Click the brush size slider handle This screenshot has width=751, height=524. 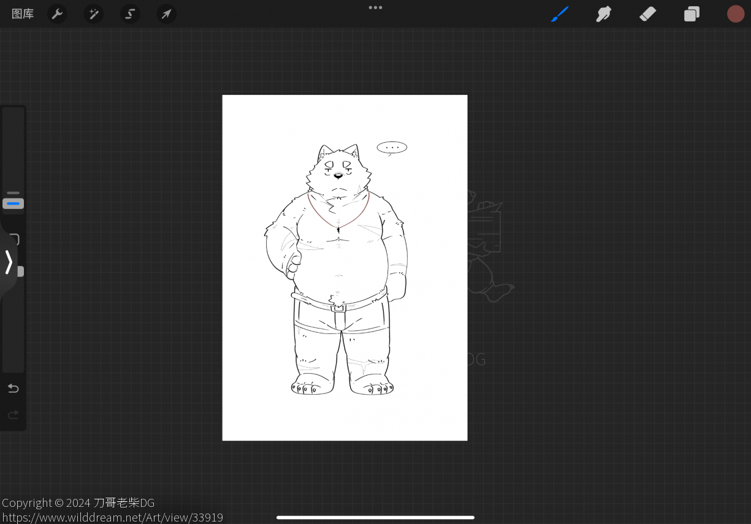[13, 203]
